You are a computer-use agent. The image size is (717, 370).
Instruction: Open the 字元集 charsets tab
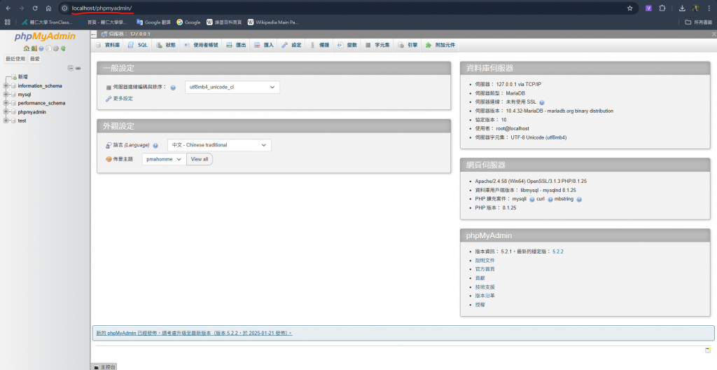tap(377, 45)
